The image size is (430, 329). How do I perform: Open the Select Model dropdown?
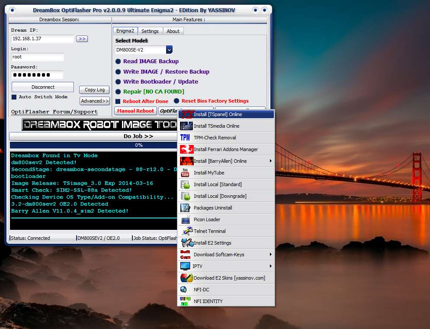(x=169, y=50)
